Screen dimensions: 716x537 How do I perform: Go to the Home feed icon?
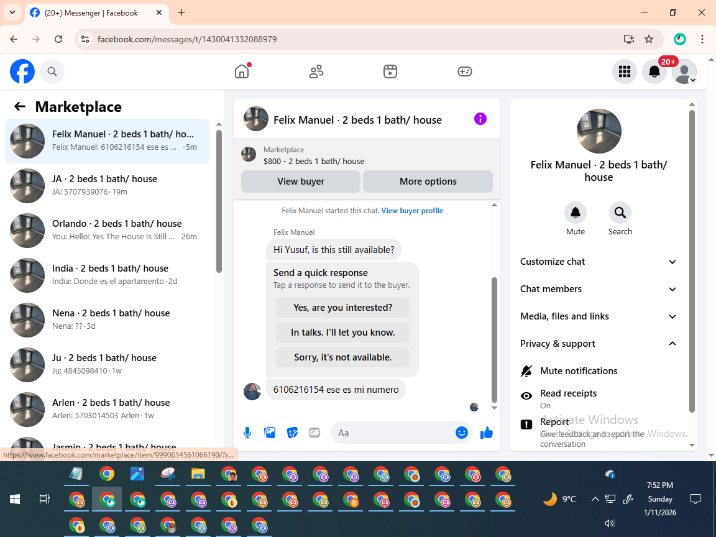(242, 71)
